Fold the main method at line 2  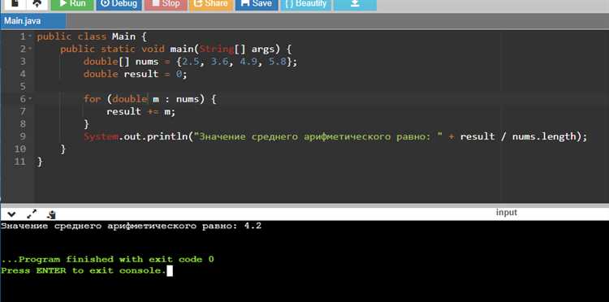(29, 50)
